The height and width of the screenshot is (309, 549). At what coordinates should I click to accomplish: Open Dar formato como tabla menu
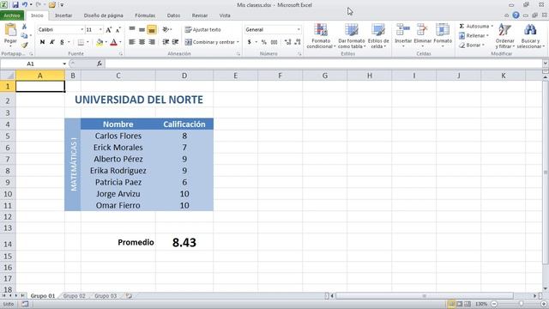352,36
